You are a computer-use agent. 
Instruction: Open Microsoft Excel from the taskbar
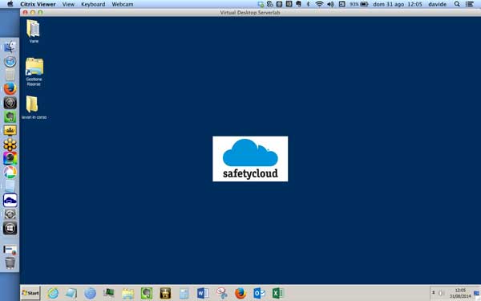click(x=277, y=293)
